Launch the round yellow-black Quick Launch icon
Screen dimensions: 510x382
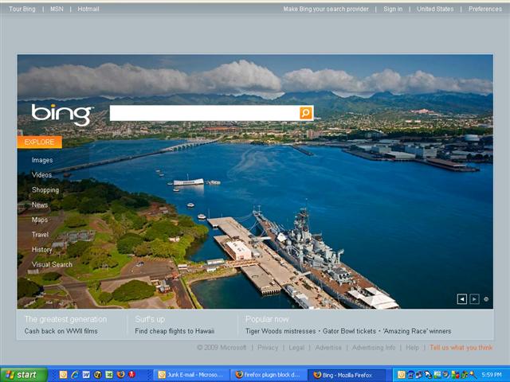point(97,375)
